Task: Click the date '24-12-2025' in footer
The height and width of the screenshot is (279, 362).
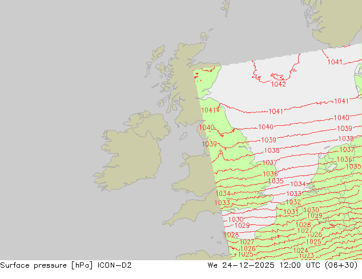Action: click(x=248, y=265)
